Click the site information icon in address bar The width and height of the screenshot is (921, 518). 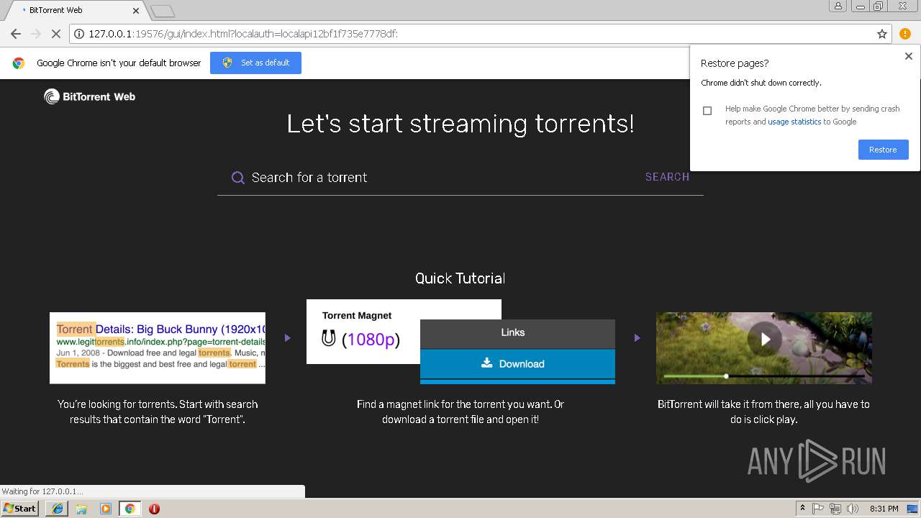[79, 34]
